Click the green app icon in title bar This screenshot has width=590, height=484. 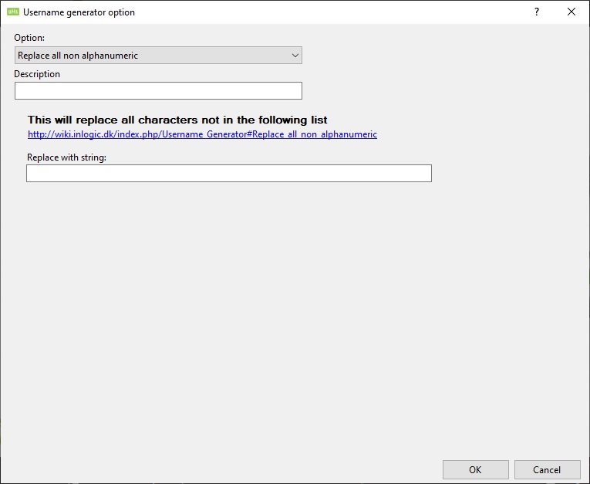pos(13,12)
